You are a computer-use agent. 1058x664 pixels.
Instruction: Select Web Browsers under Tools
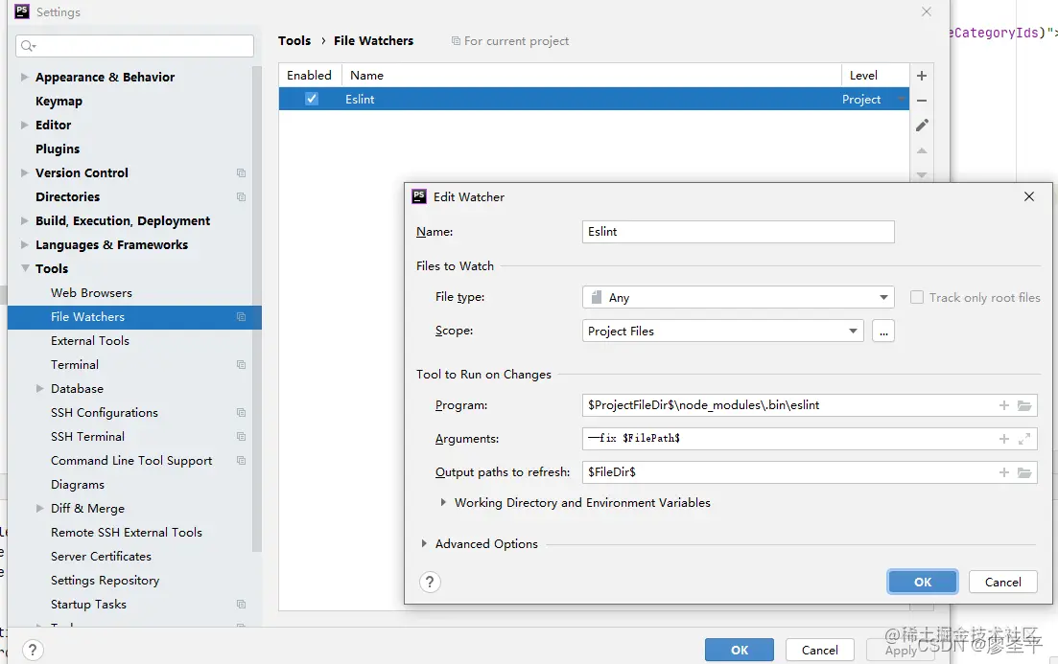(91, 292)
